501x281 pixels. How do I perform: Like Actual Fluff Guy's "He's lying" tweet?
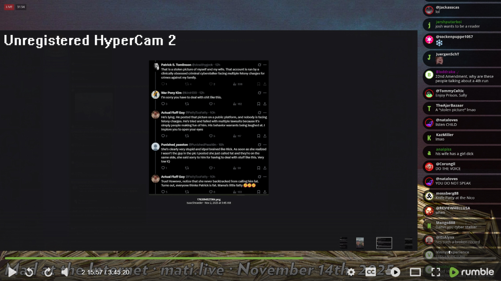click(x=211, y=136)
